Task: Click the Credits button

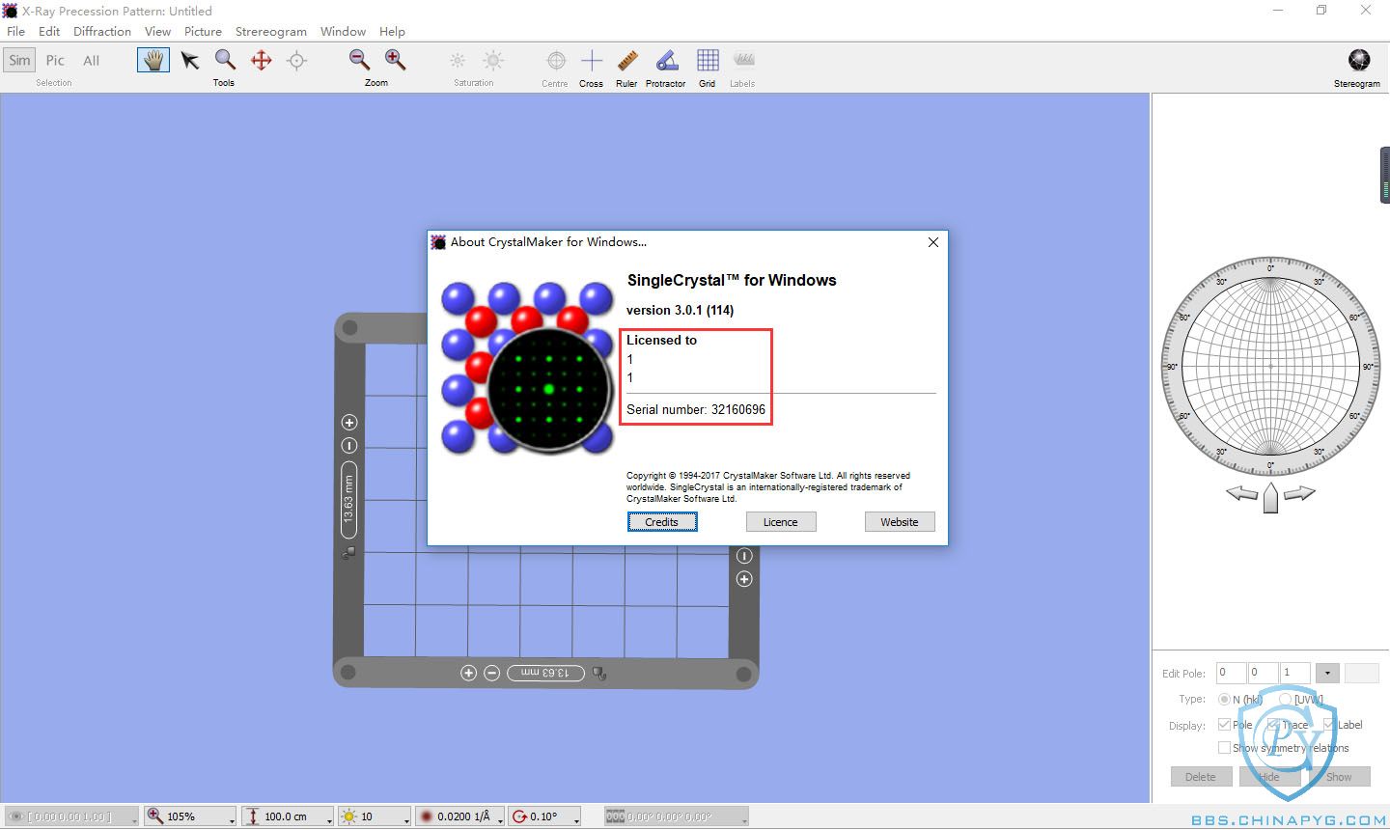Action: 662,522
